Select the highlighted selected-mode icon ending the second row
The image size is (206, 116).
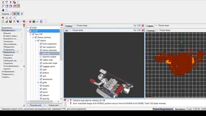click(18, 6)
